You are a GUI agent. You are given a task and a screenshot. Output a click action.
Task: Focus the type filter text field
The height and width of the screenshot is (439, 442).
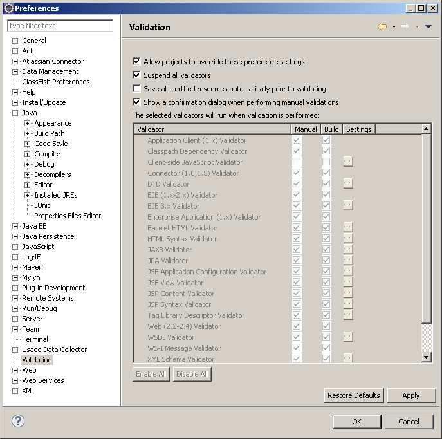point(60,26)
